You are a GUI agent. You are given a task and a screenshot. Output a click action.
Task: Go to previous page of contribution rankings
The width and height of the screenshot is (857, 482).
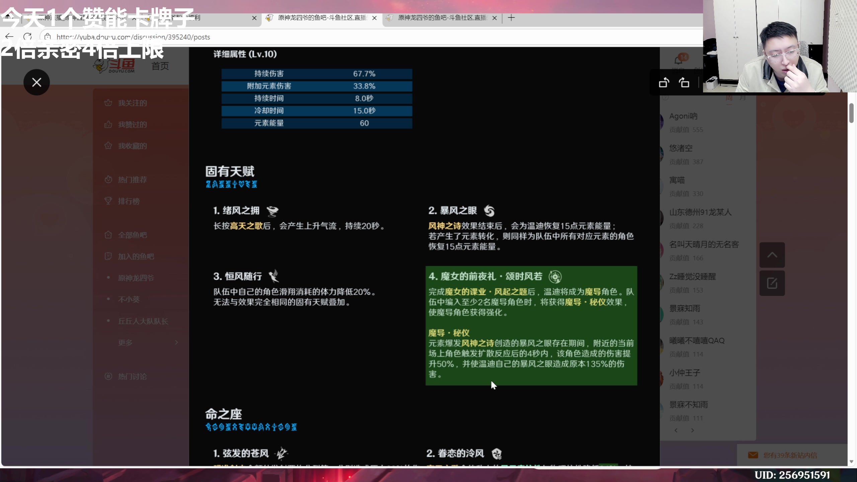click(x=676, y=431)
